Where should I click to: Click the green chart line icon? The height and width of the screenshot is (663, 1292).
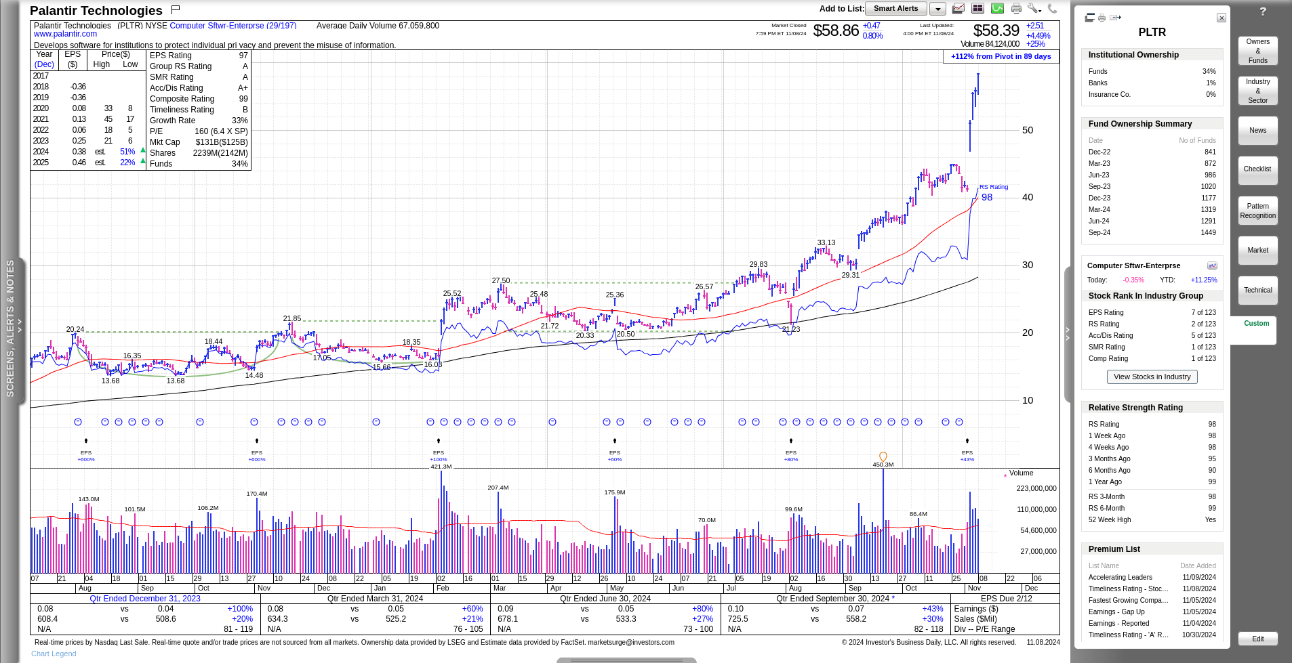[x=997, y=8]
